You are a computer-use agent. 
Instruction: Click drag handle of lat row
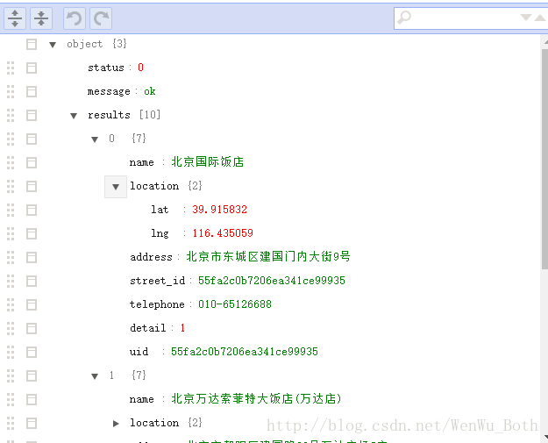pyautogui.click(x=11, y=211)
